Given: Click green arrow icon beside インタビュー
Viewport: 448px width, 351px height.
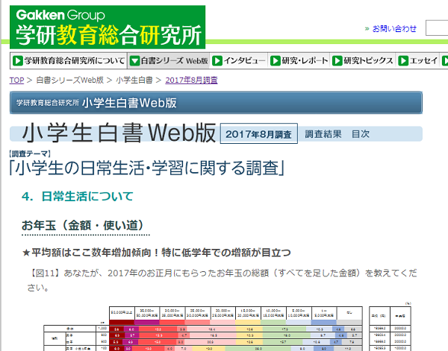Looking at the screenshot, I should (217, 60).
